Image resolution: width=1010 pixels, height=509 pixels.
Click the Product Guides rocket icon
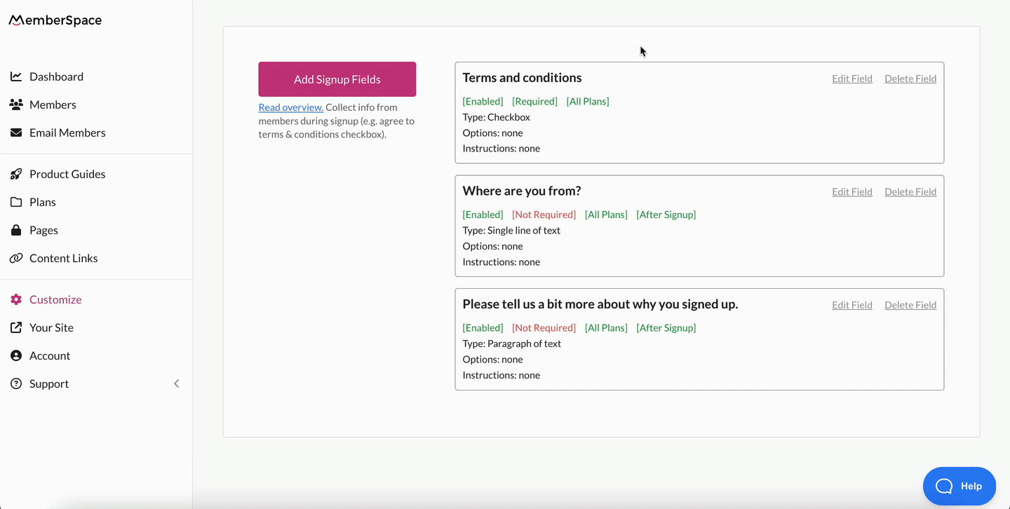click(x=15, y=174)
